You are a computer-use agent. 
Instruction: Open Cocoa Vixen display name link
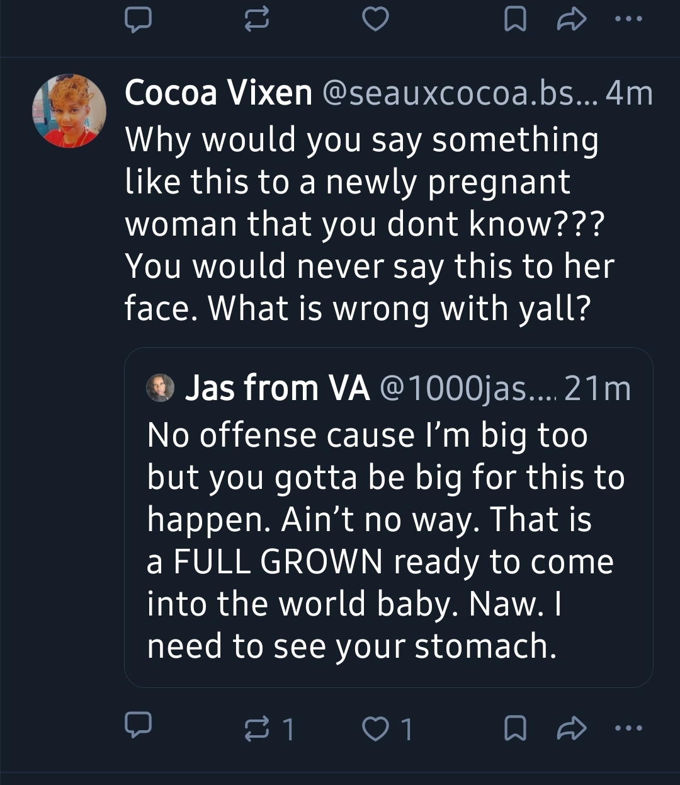[x=218, y=93]
